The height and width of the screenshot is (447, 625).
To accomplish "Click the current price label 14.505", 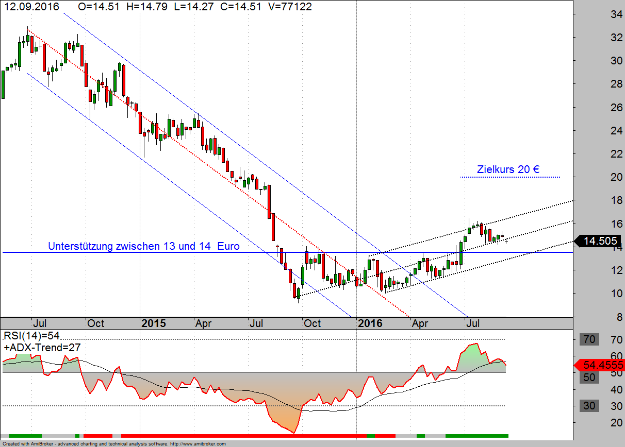I will (x=598, y=240).
